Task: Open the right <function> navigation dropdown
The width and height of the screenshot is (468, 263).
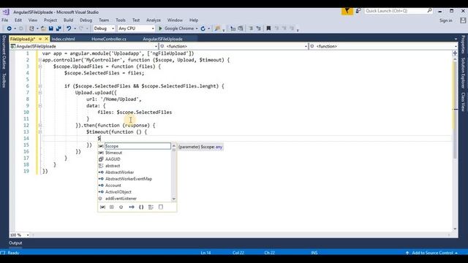Action: coord(383,46)
